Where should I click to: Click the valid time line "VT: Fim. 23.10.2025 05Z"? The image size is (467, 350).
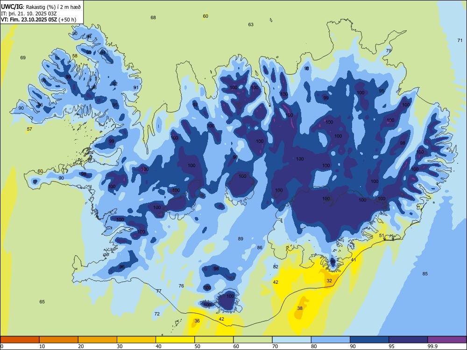[x=30, y=20]
